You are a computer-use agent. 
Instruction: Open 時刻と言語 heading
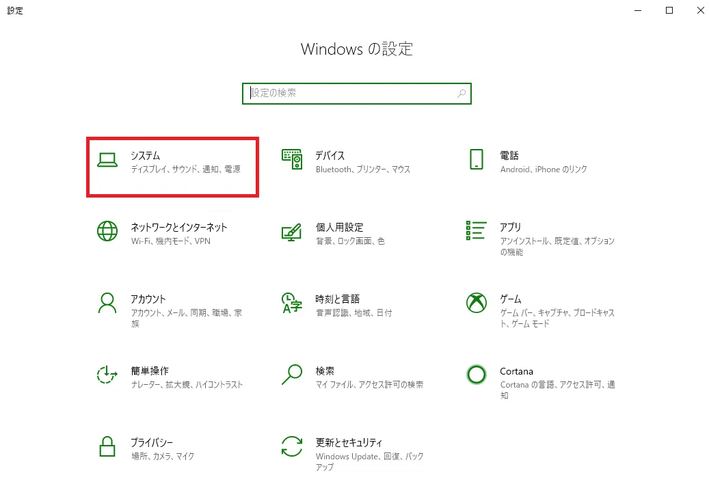[337, 299]
